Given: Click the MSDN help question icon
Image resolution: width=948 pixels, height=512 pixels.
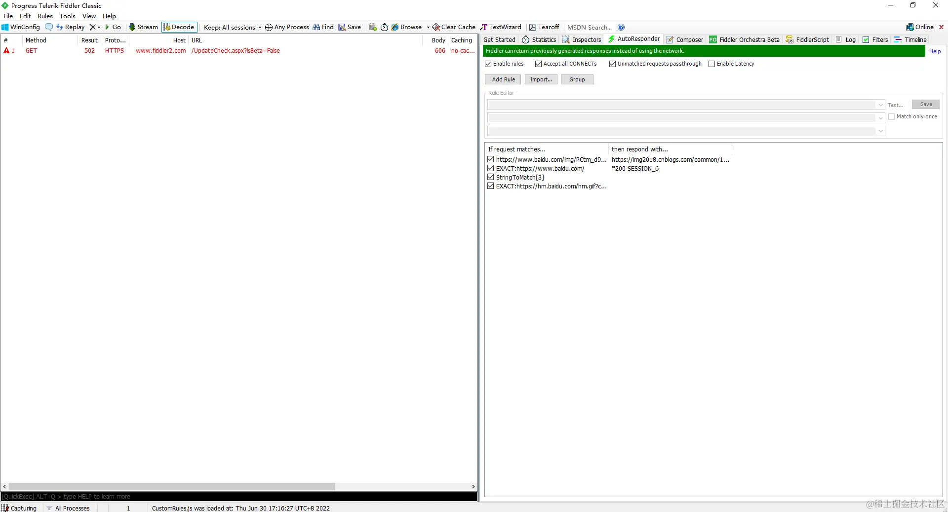Looking at the screenshot, I should (621, 27).
